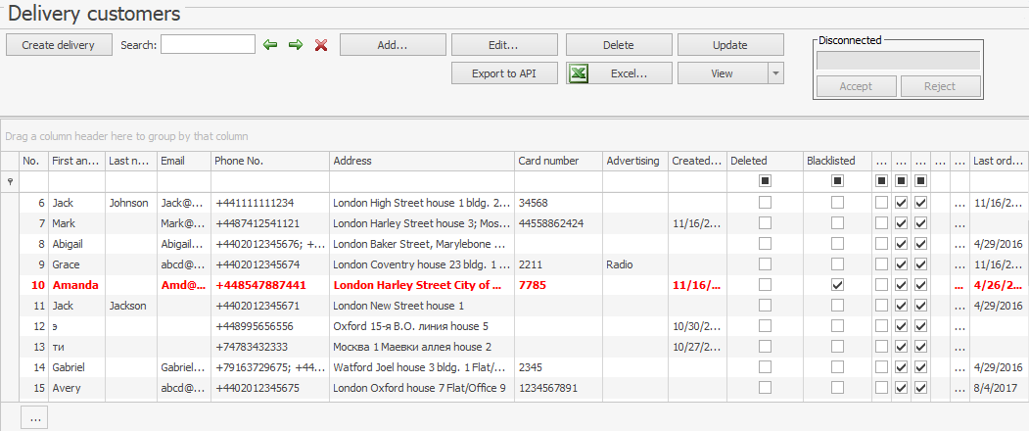Check the Deleted box for Avery
Viewport: 1029px width, 431px height.
(x=765, y=388)
